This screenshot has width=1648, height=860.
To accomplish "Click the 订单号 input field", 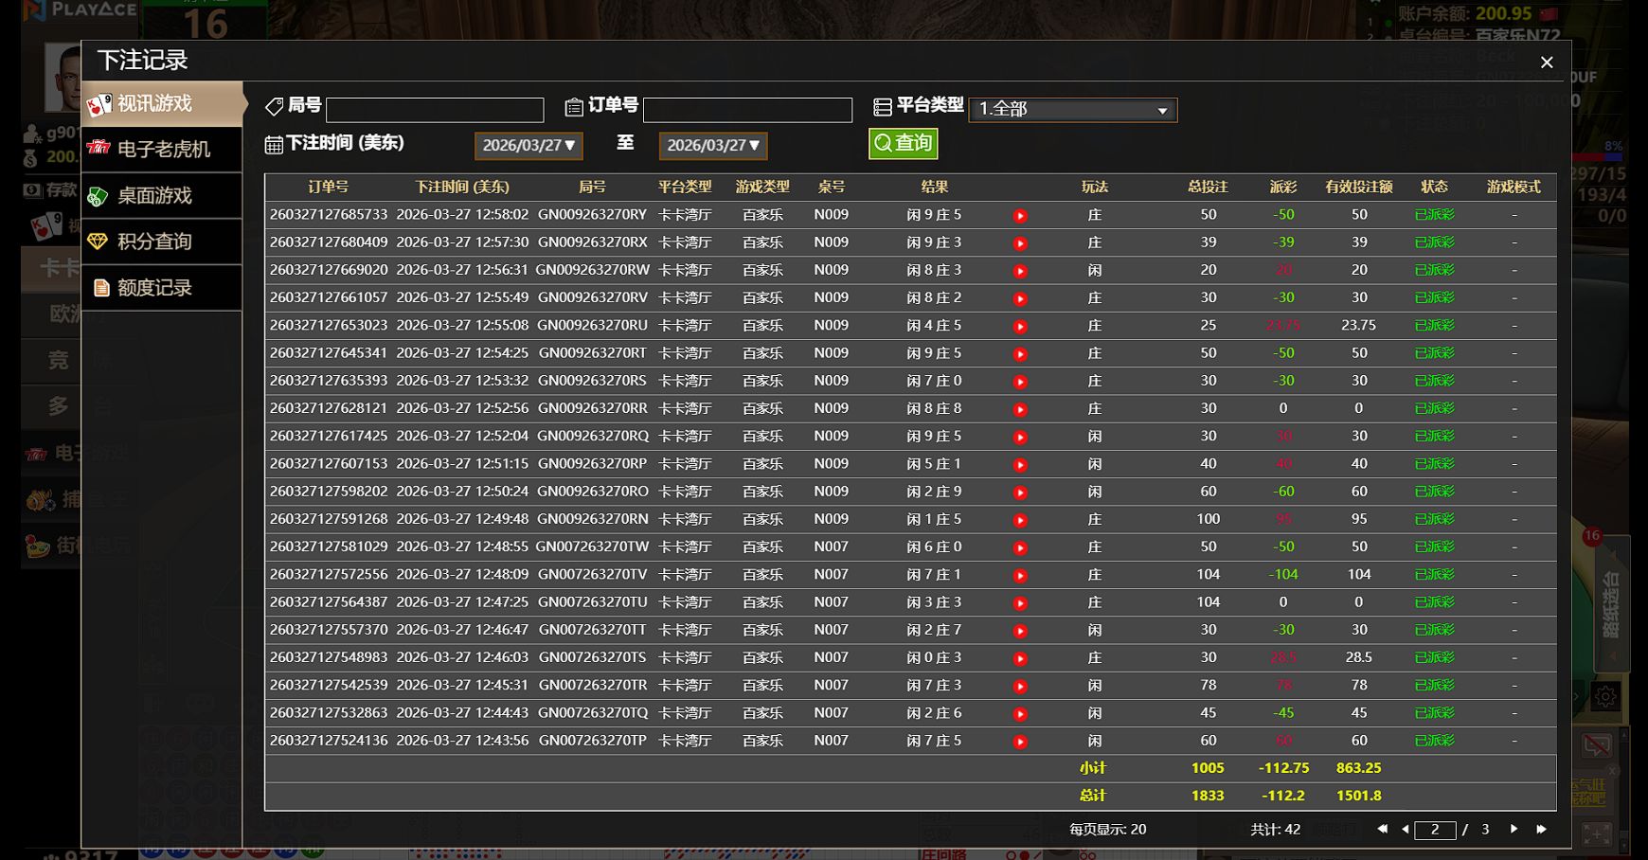I will tap(747, 110).
